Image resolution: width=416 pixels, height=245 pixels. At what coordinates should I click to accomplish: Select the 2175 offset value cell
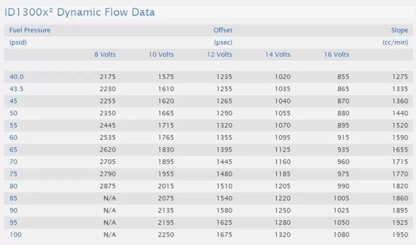(108, 77)
